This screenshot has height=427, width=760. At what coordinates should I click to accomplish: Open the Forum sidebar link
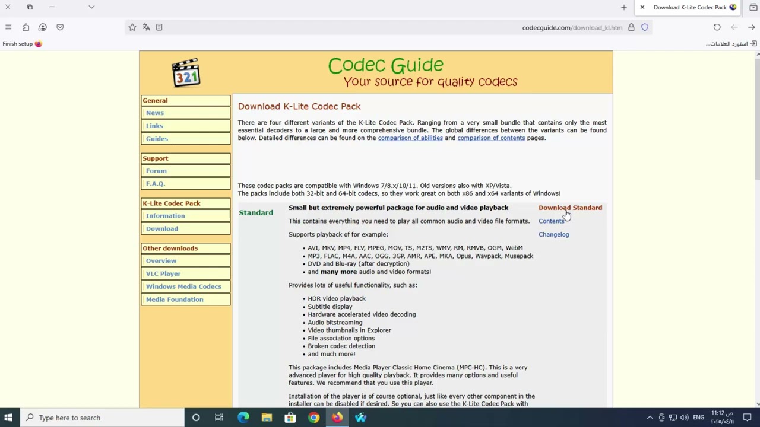tap(156, 171)
